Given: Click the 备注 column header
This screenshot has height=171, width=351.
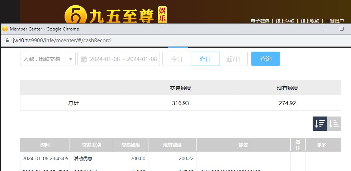Looking at the screenshot, I should (x=298, y=145).
